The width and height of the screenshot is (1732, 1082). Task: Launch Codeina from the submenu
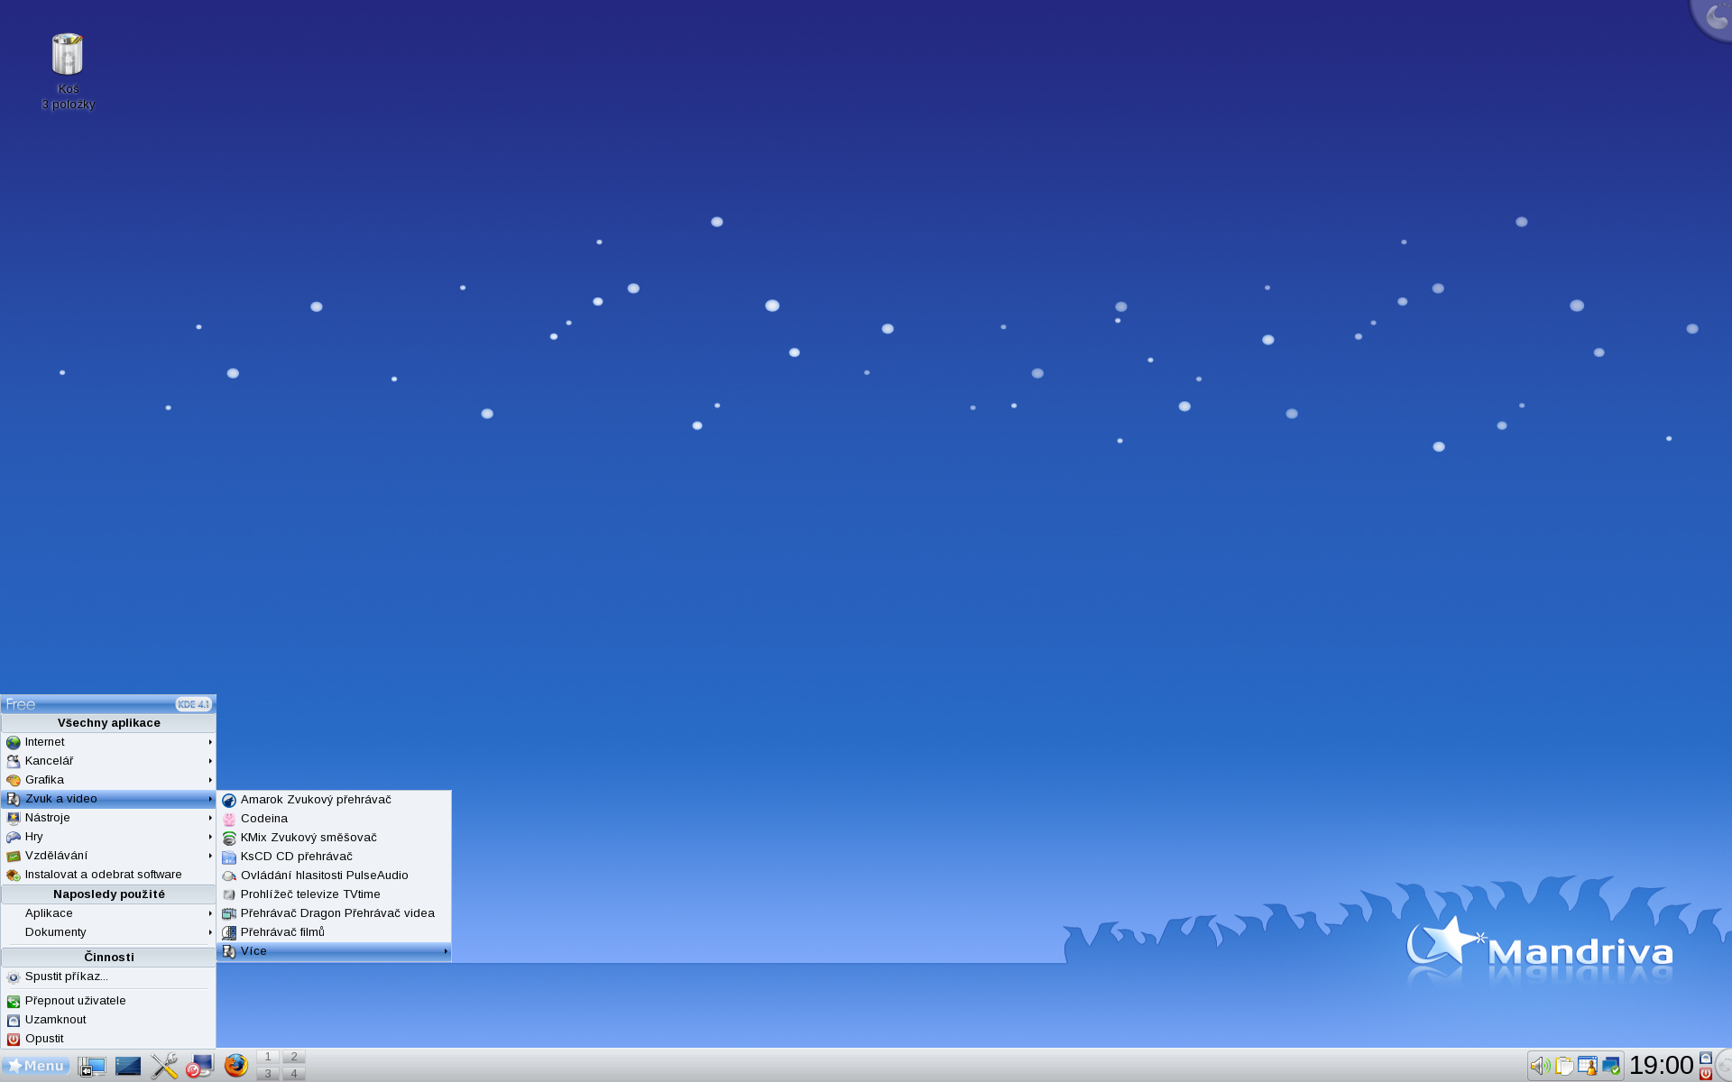pyautogui.click(x=334, y=819)
